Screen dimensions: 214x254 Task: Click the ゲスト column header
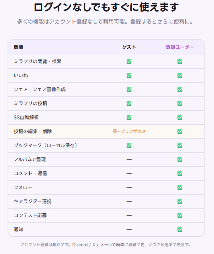(129, 47)
